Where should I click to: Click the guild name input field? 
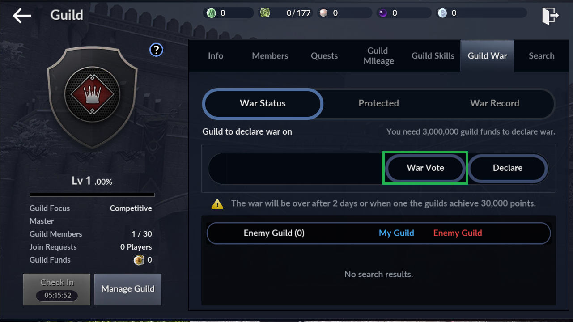point(296,168)
